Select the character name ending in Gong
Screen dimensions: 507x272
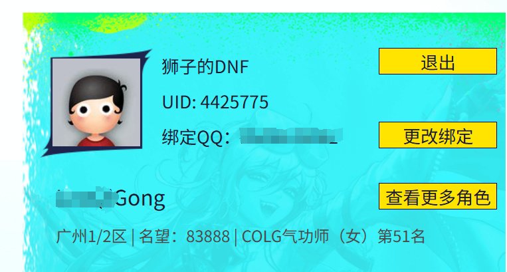[x=110, y=198]
